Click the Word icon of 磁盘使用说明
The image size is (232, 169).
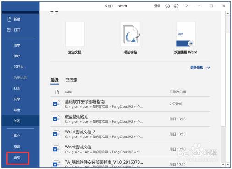click(x=56, y=119)
